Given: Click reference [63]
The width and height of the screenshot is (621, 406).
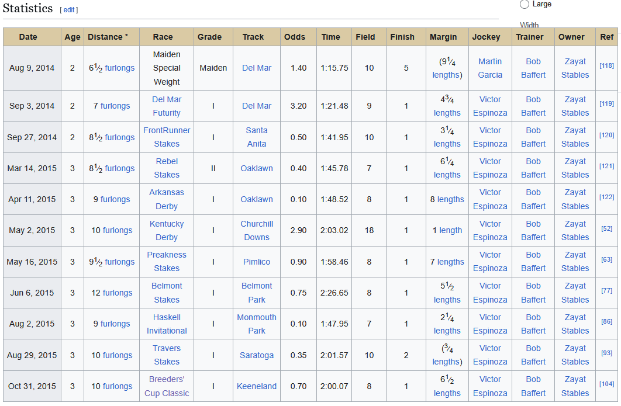Looking at the screenshot, I should click(607, 259).
